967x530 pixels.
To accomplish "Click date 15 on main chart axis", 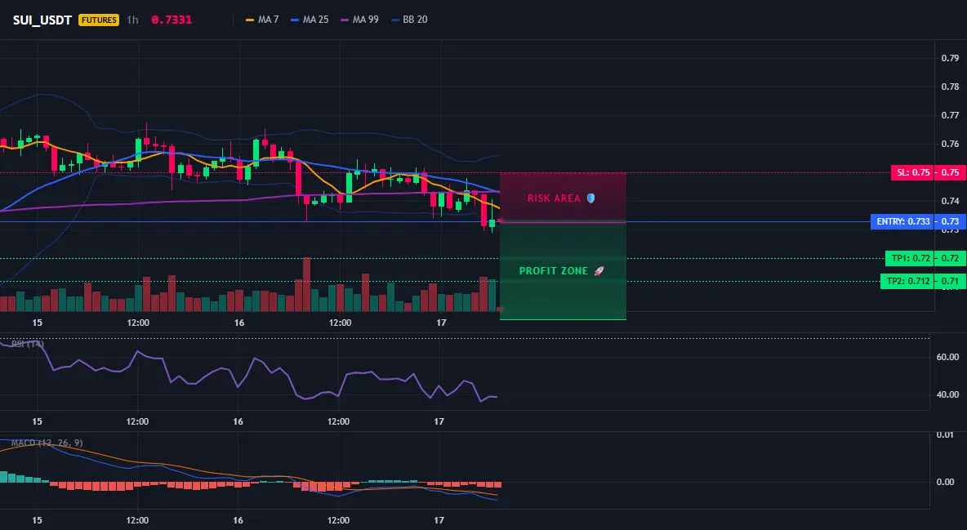I will point(37,323).
